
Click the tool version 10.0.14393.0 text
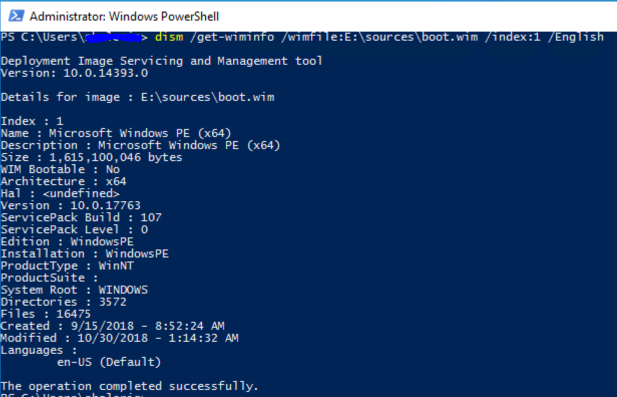click(105, 73)
